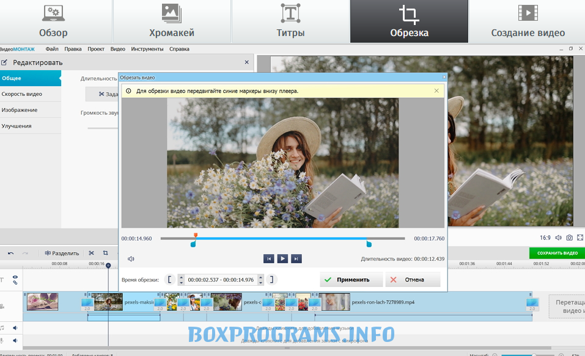Mute the microphone track speaker icon

click(x=15, y=340)
